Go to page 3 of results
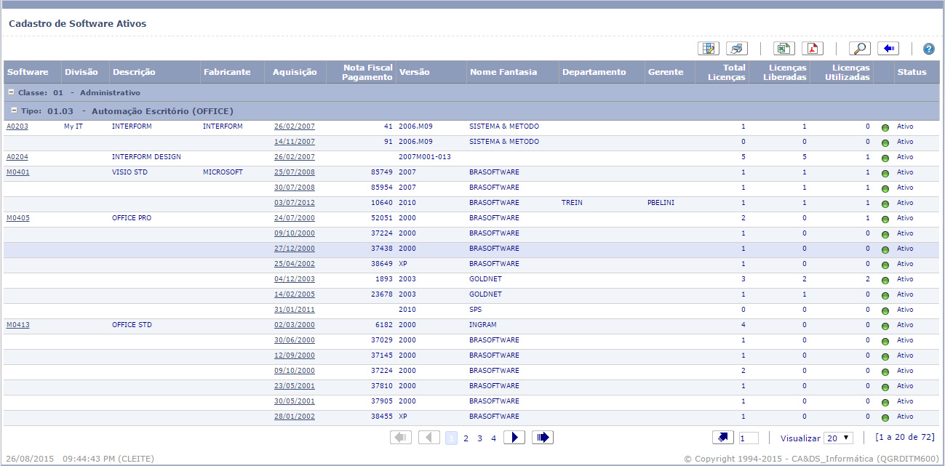The height and width of the screenshot is (466, 945). point(479,438)
